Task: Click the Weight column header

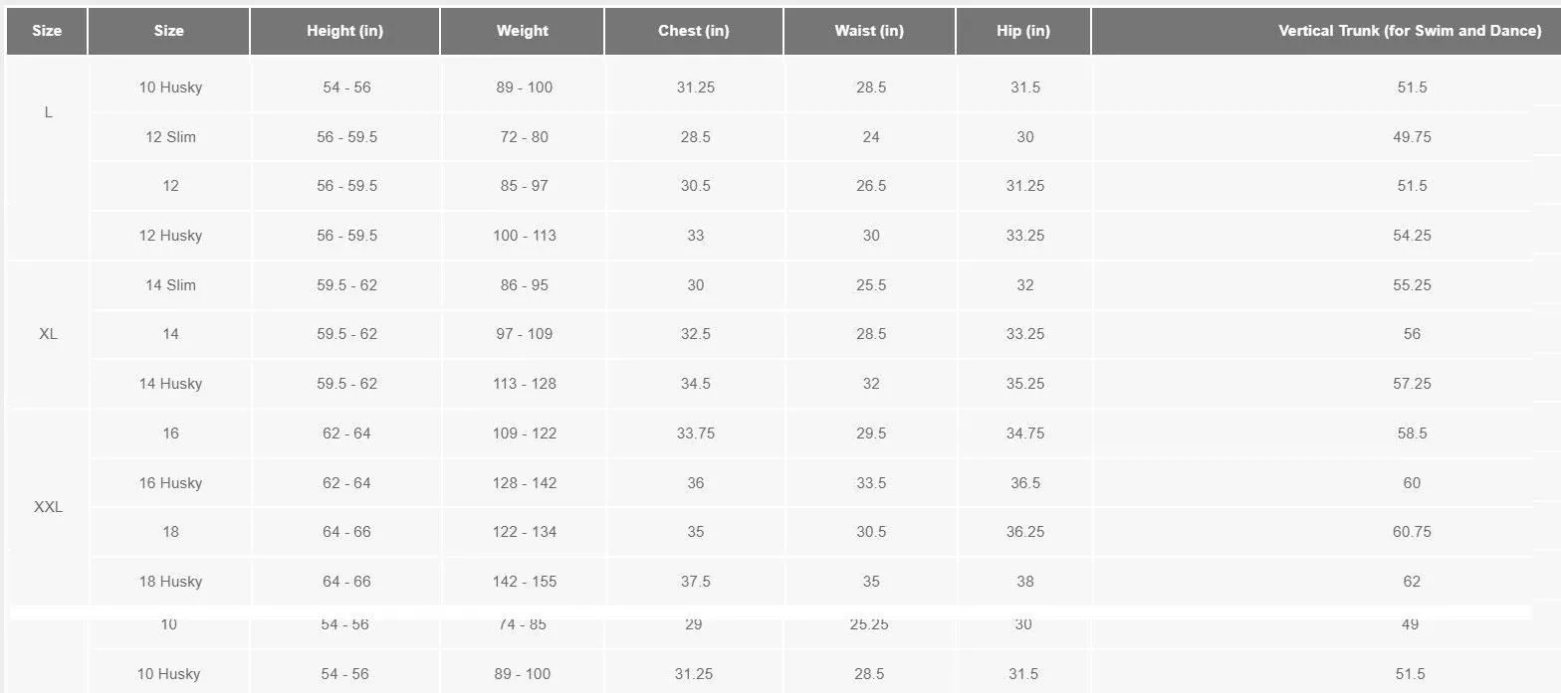Action: 522,31
